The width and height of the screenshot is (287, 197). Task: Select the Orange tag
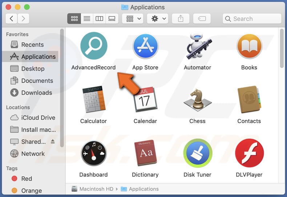[30, 190]
